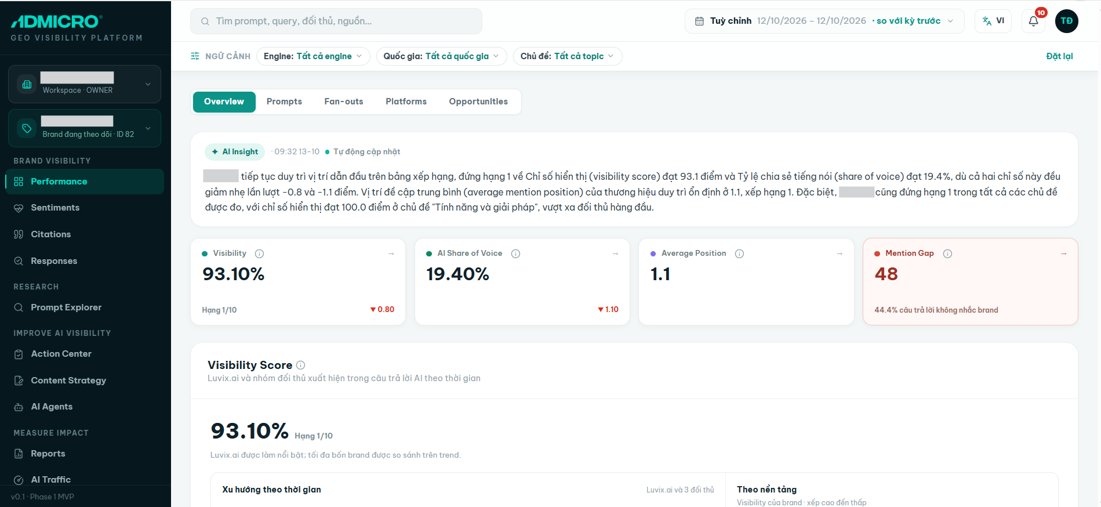Open Sentiments in the sidebar
Image resolution: width=1101 pixels, height=507 pixels.
[85, 208]
